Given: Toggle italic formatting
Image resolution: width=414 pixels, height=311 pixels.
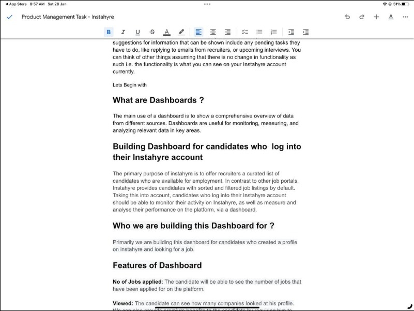Looking at the screenshot, I should [x=123, y=32].
